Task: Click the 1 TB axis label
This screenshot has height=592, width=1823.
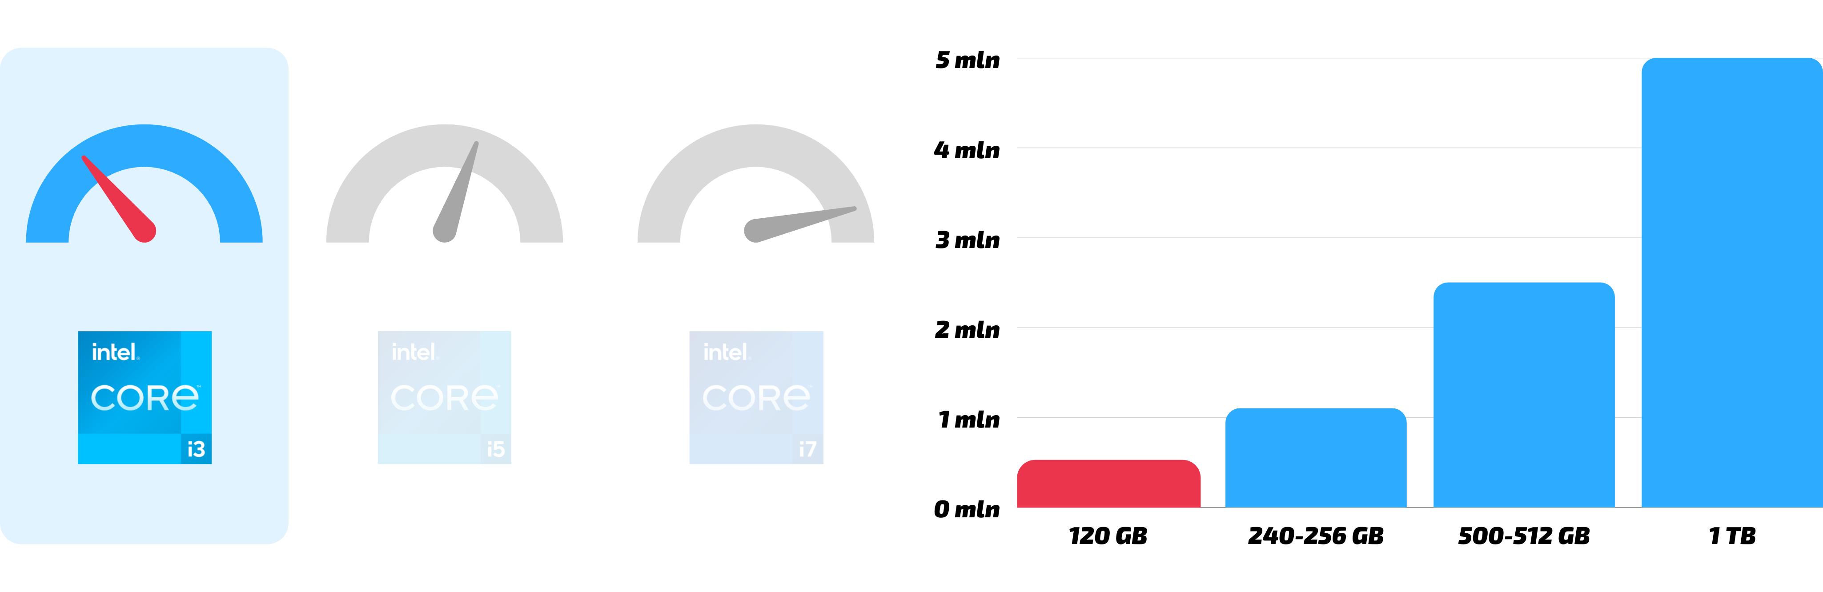Action: pos(1732,536)
